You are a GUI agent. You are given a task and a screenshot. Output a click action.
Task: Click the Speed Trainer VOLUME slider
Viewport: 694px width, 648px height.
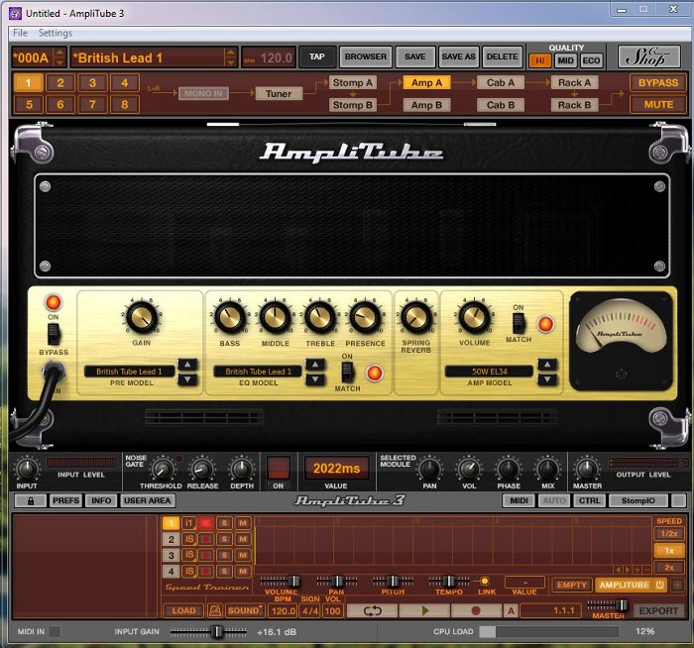click(x=281, y=581)
